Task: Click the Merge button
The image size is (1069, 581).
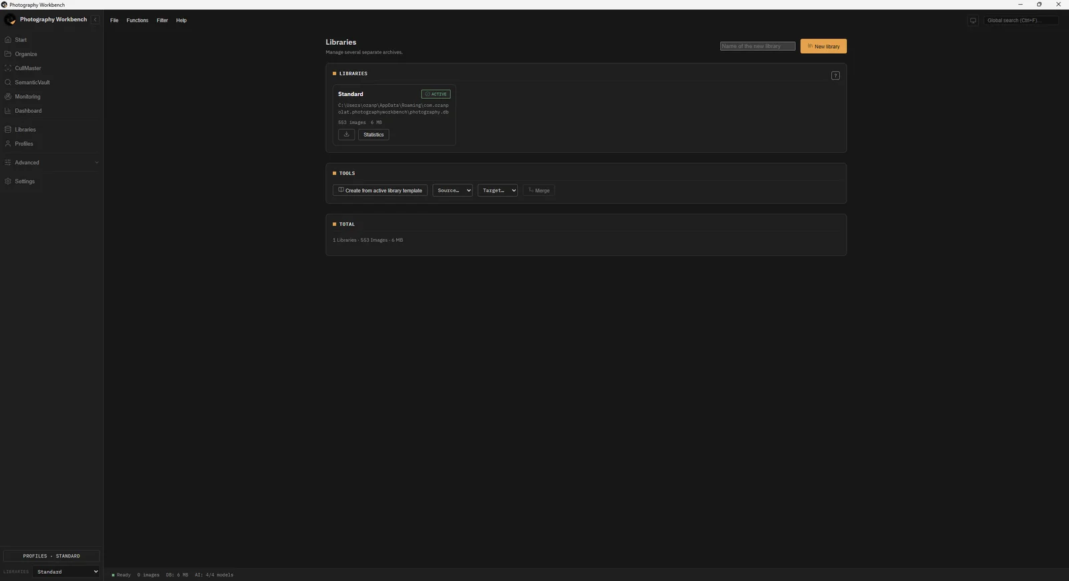Action: [x=539, y=190]
